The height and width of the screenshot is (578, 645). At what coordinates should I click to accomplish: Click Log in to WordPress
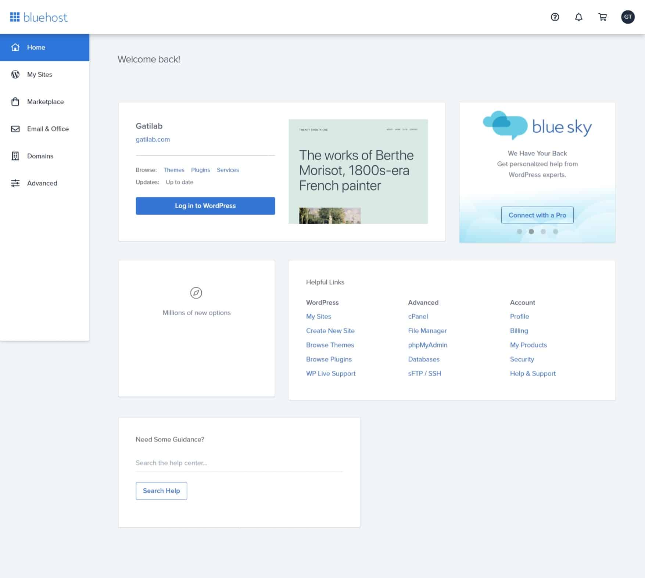pos(205,206)
